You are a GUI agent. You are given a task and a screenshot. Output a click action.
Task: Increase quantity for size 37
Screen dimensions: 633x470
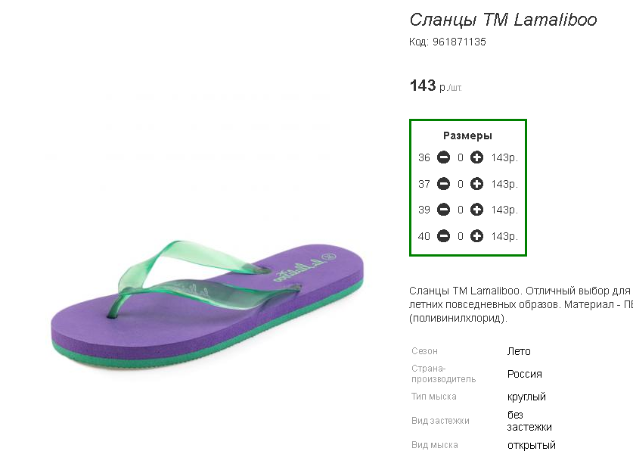click(x=476, y=184)
